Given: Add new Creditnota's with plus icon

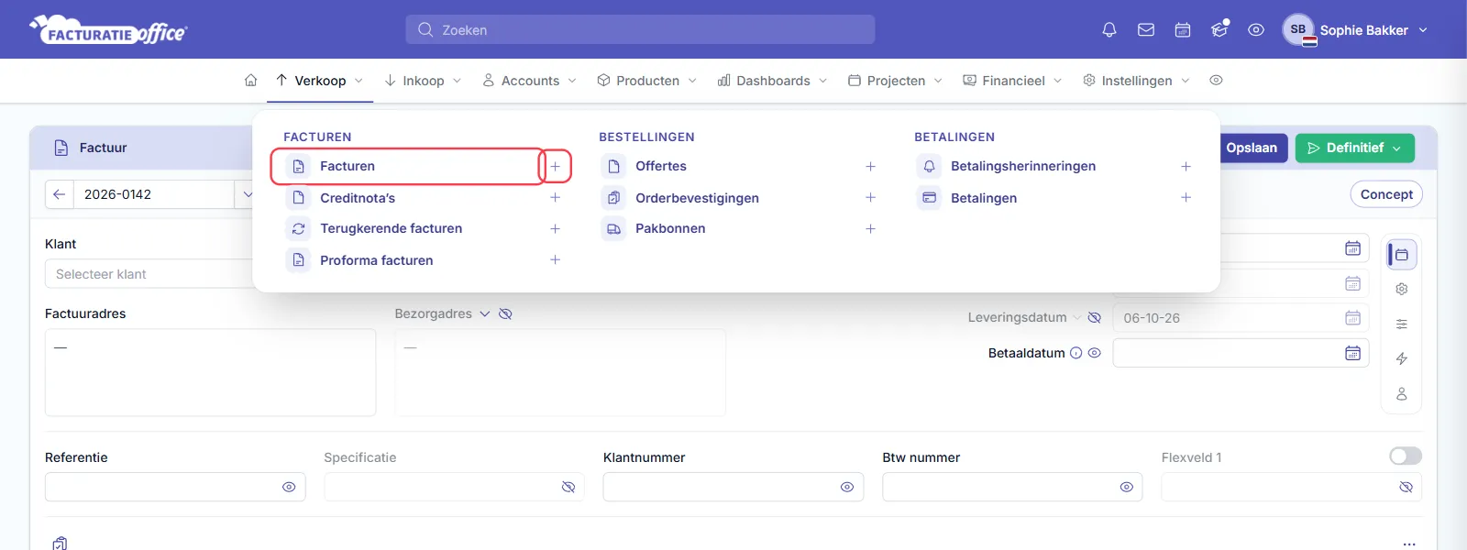Looking at the screenshot, I should pos(555,198).
